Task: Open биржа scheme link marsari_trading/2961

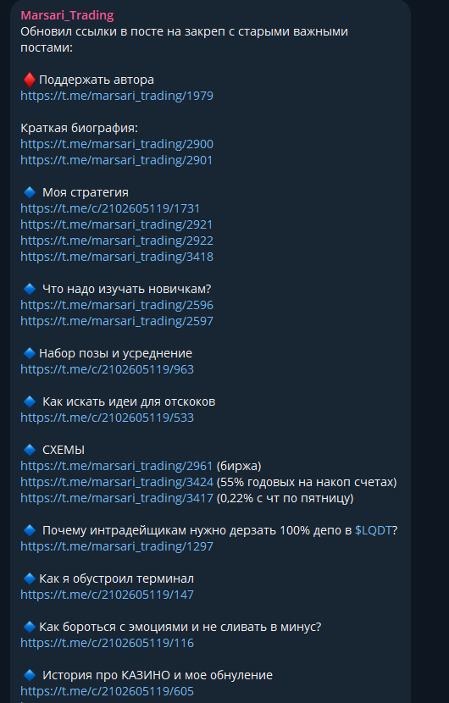Action: point(117,467)
